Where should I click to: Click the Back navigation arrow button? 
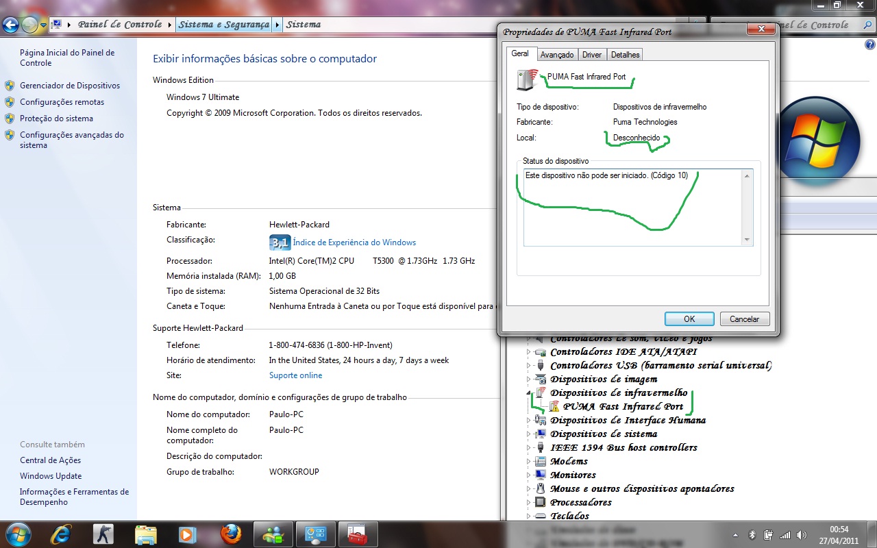pos(10,25)
